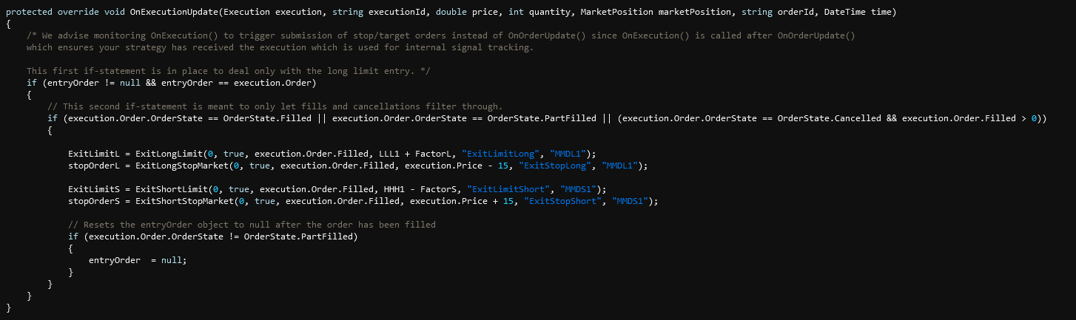Click the 'protected' keyword
1076x320 pixels.
pyautogui.click(x=30, y=13)
